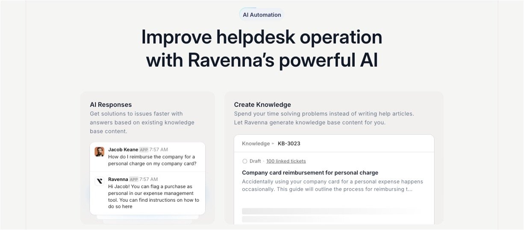
Task: Select the AI Responses card heading
Action: (x=111, y=105)
